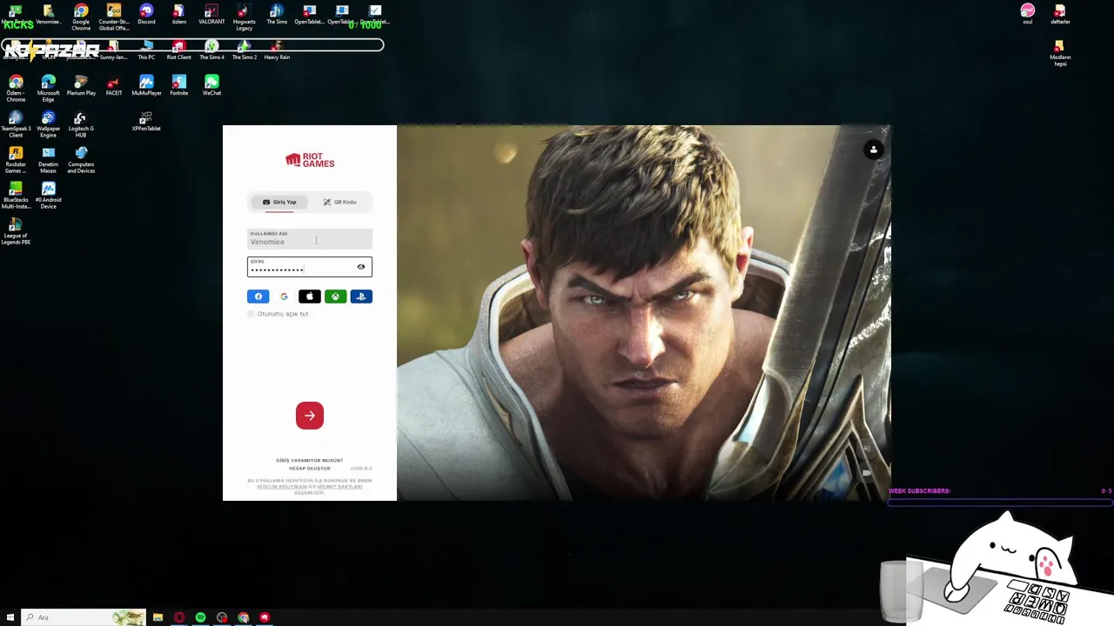This screenshot has width=1114, height=626.
Task: Toggle password visibility eye icon
Action: coord(361,267)
